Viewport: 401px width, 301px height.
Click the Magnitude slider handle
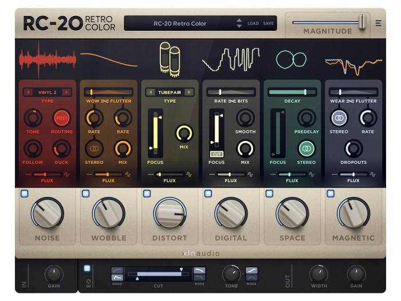point(362,22)
